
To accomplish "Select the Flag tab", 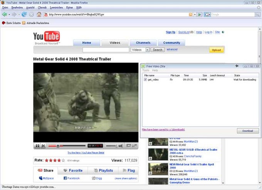I will tap(129, 170).
